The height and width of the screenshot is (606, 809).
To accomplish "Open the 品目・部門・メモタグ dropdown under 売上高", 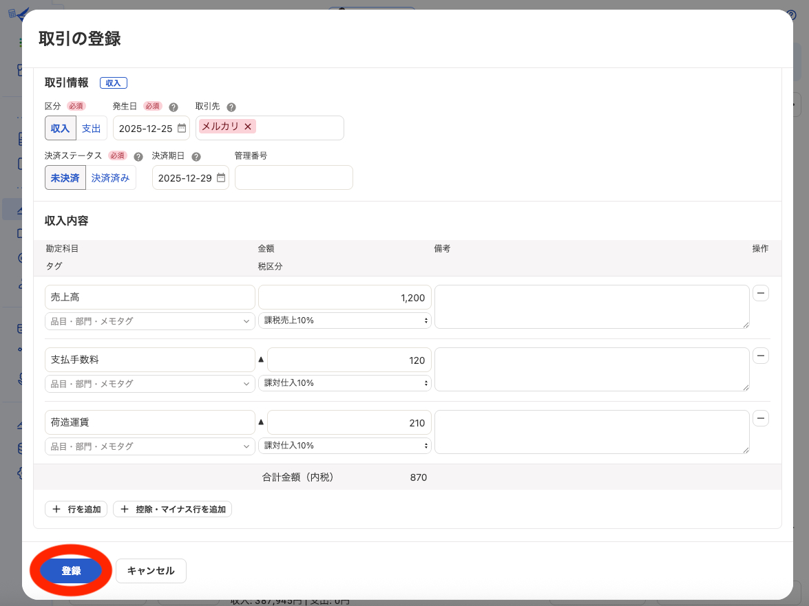I will coord(149,321).
